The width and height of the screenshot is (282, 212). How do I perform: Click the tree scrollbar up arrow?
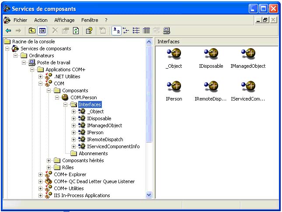pos(149,42)
